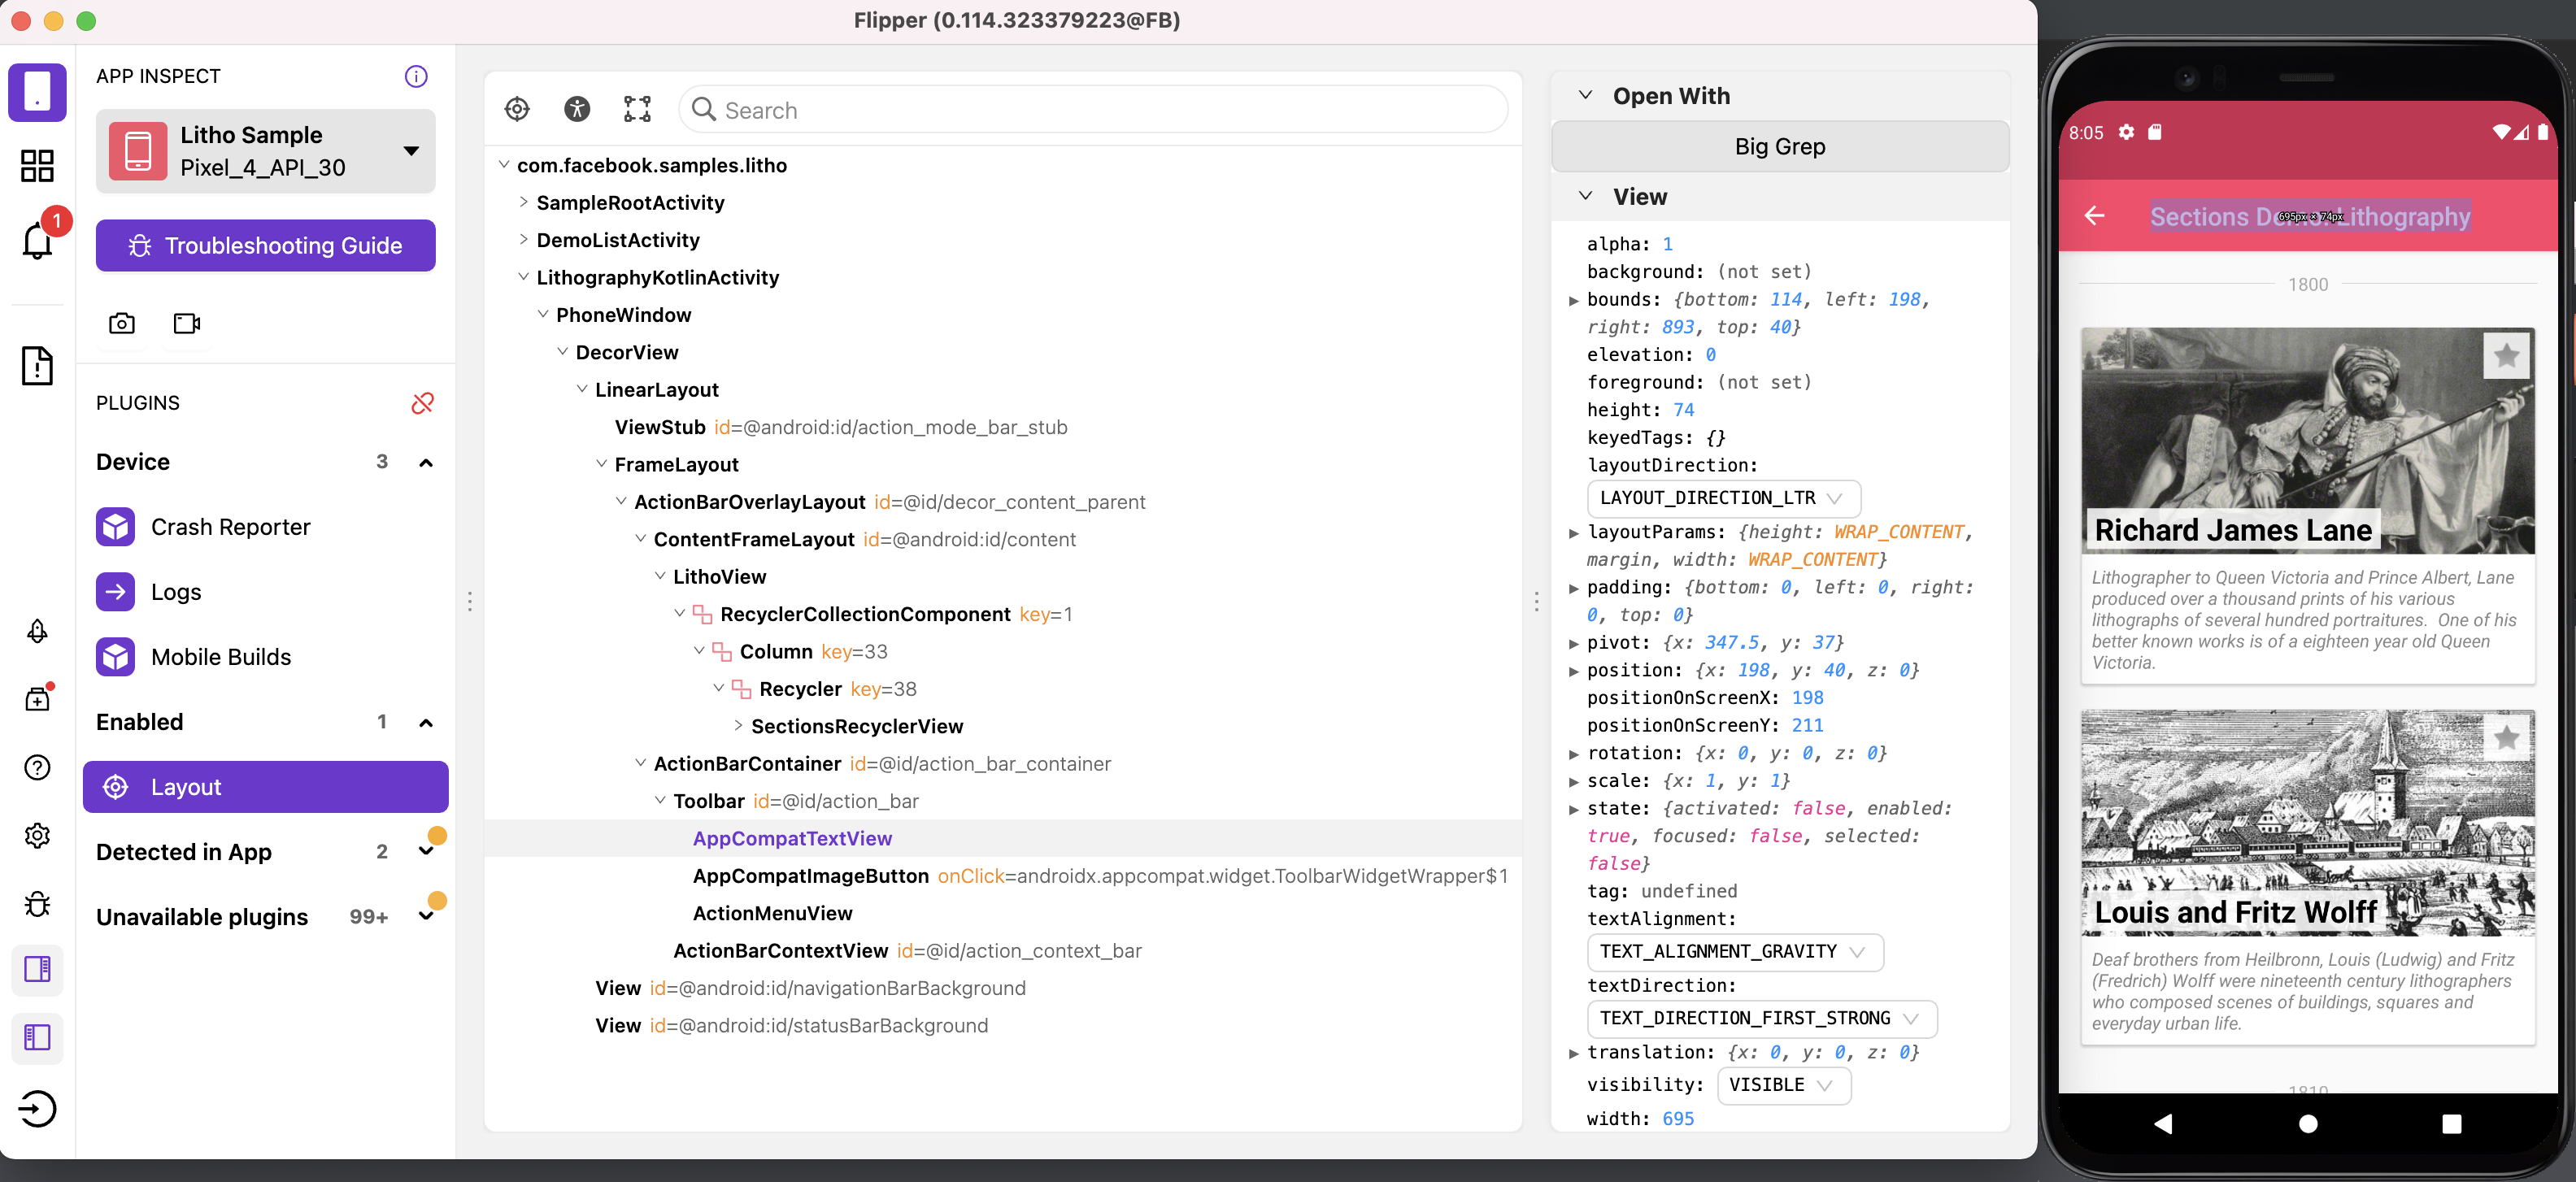Start screen recording with video icon
2576x1182 pixels.
pos(187,323)
